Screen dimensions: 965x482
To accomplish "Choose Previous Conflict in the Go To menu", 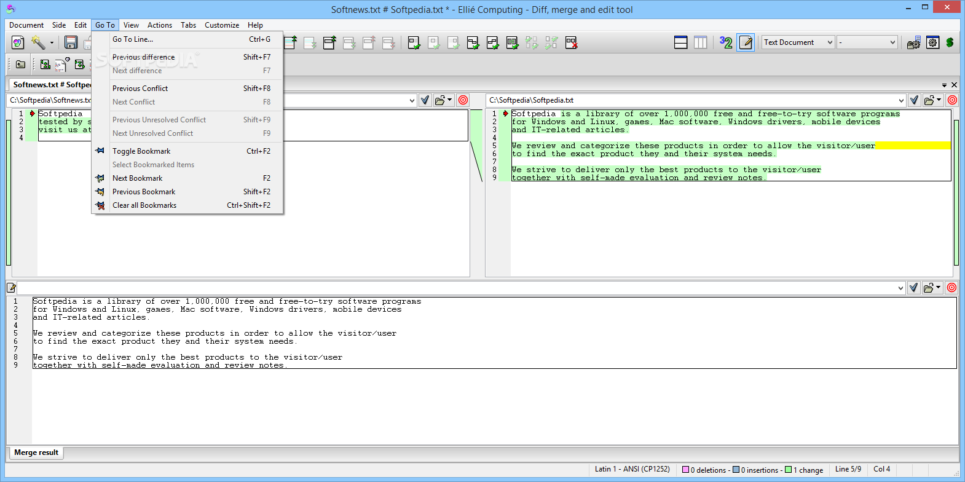I will 187,89.
